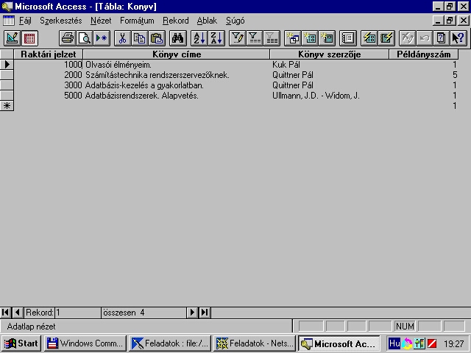Click the tray clock showing 19:27
The height and width of the screenshot is (353, 471).
[x=453, y=343]
